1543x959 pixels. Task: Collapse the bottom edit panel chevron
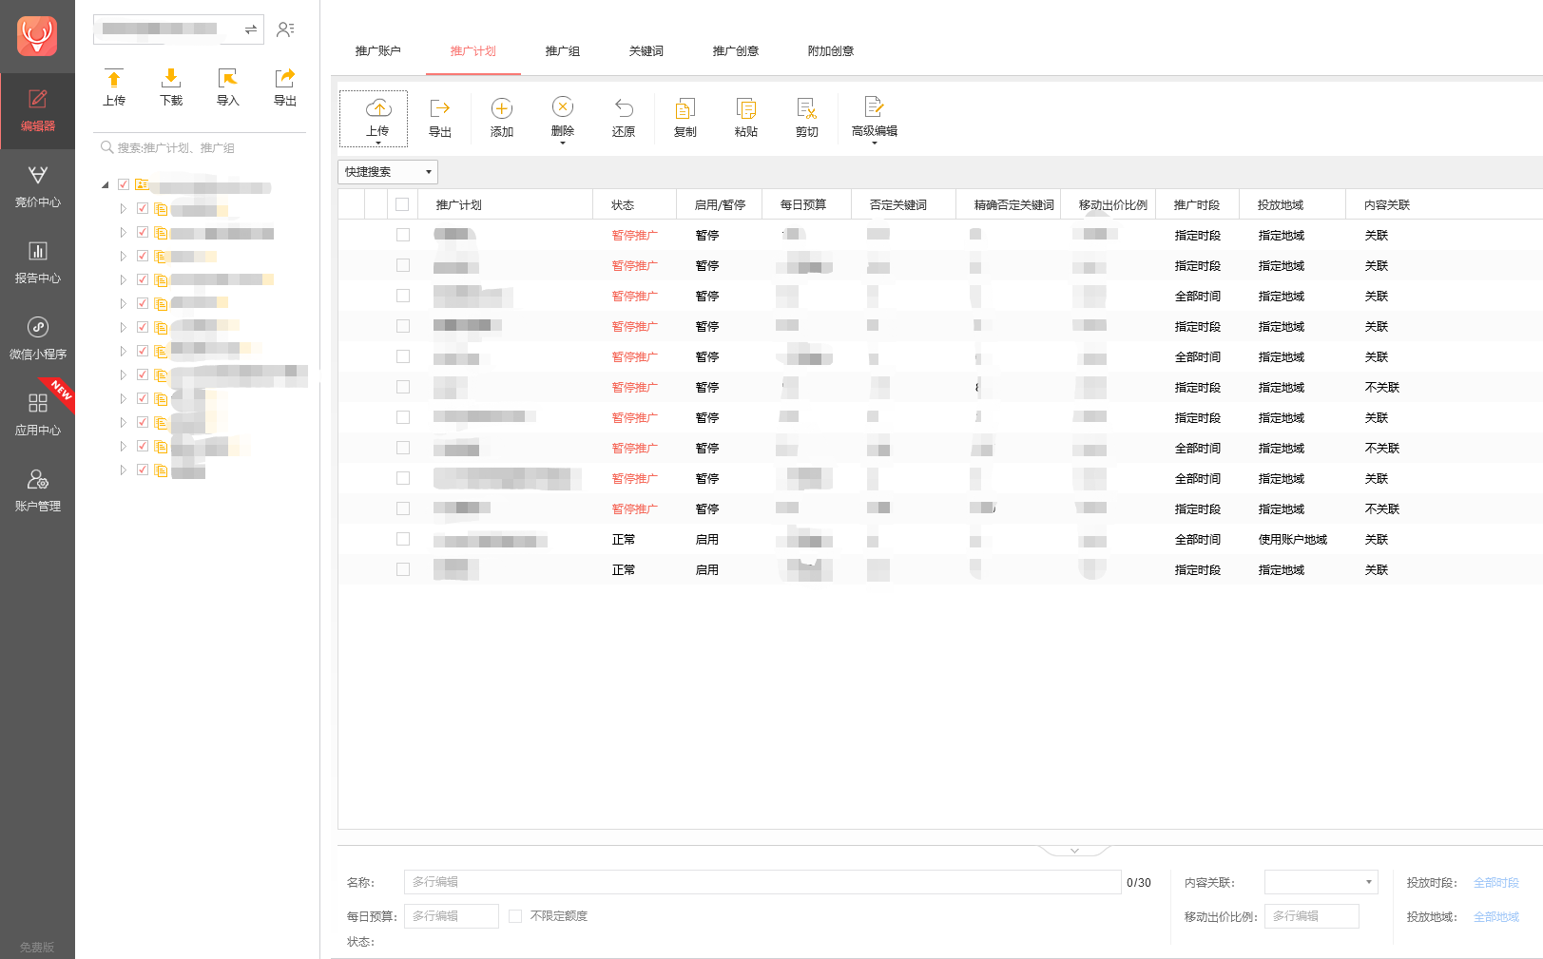click(1074, 851)
